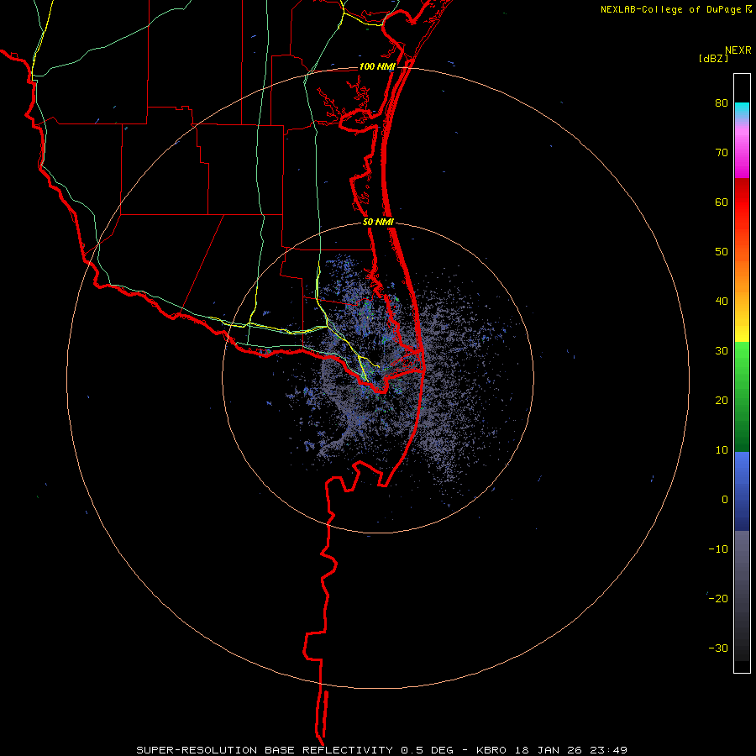Click the 10 value on dBZ scale
756x756 pixels.
722,450
